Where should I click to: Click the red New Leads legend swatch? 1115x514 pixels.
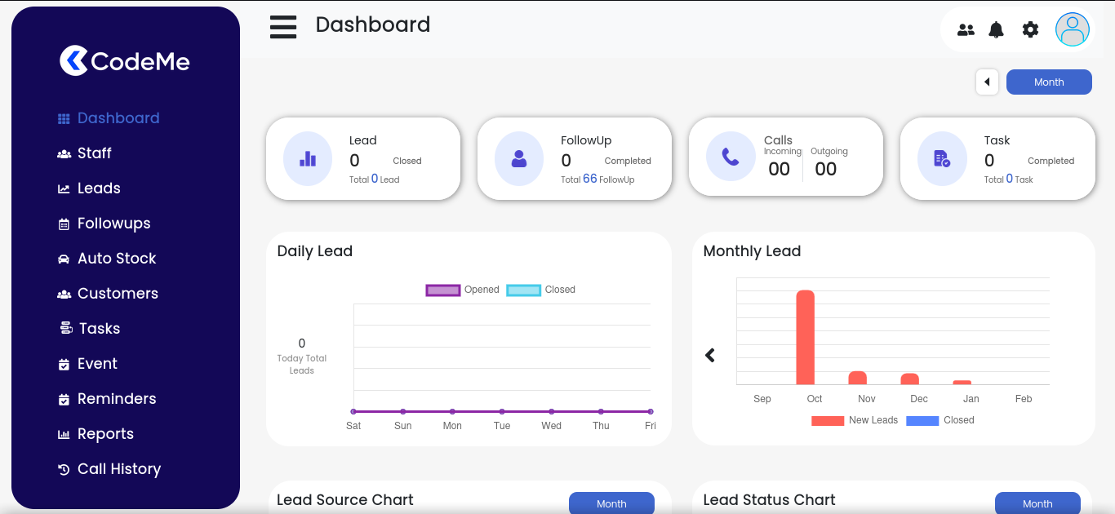click(x=828, y=420)
